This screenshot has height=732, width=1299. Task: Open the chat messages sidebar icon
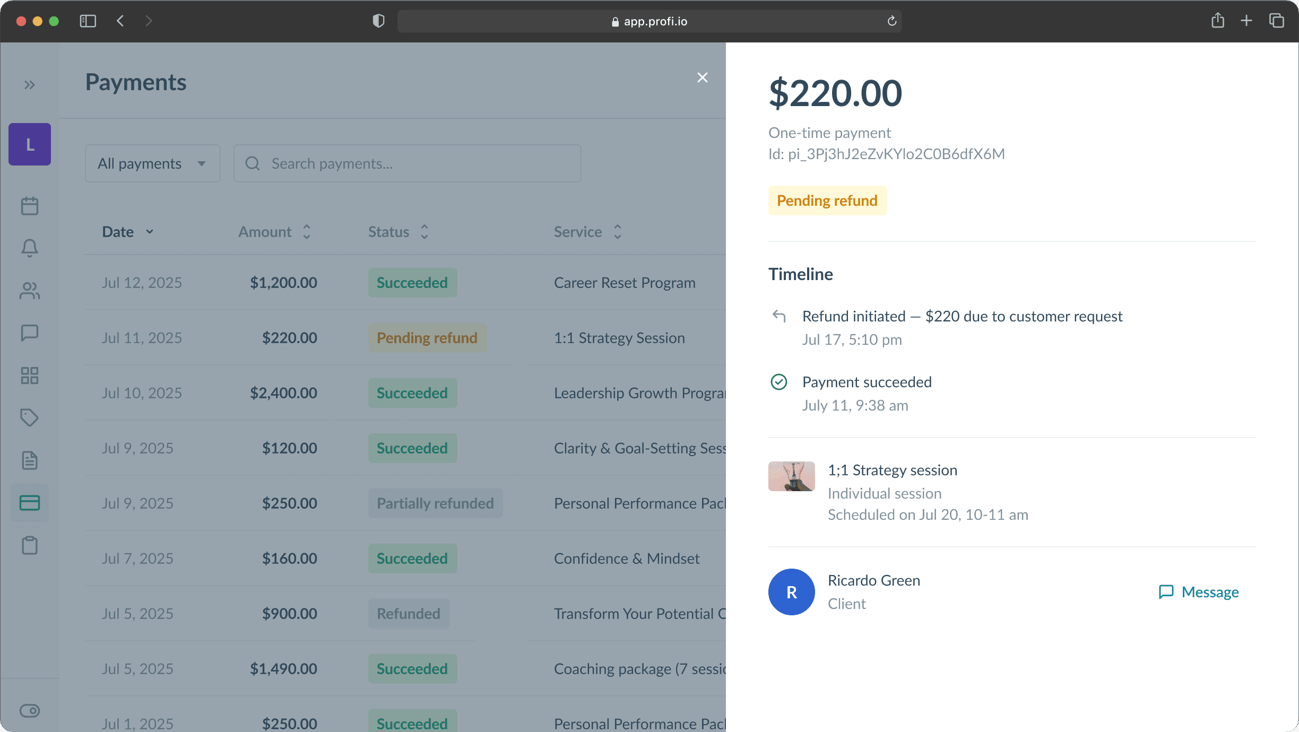(30, 333)
